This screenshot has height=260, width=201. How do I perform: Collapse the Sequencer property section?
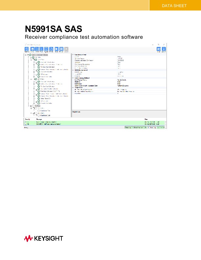pyautogui.click(x=73, y=88)
